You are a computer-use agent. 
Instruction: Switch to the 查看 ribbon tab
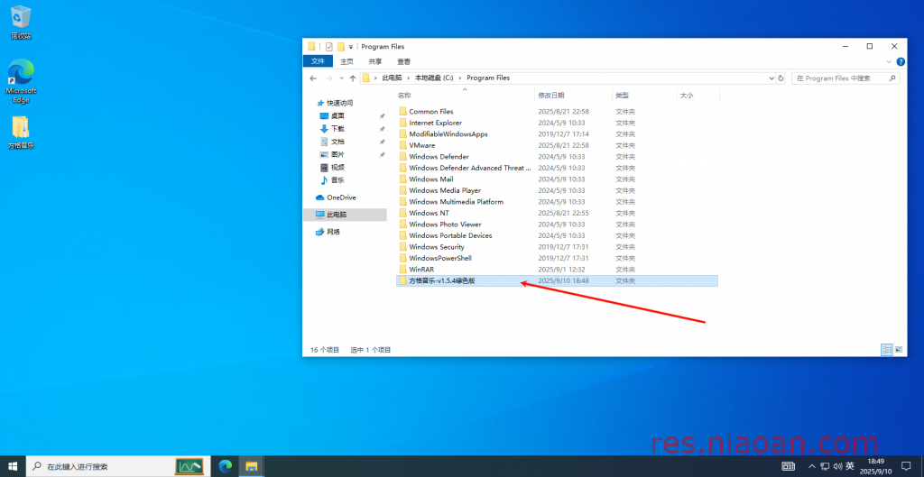[403, 61]
